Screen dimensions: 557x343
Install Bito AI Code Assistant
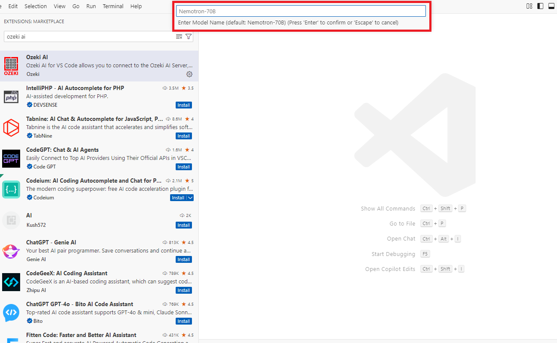(184, 321)
